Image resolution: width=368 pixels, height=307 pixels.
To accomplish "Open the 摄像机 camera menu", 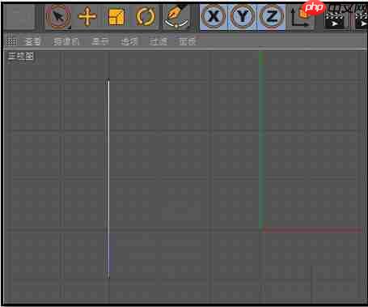I will coord(66,41).
